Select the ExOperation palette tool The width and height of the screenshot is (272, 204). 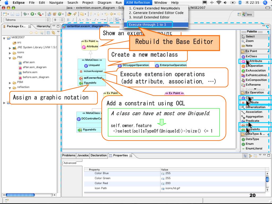point(252,66)
